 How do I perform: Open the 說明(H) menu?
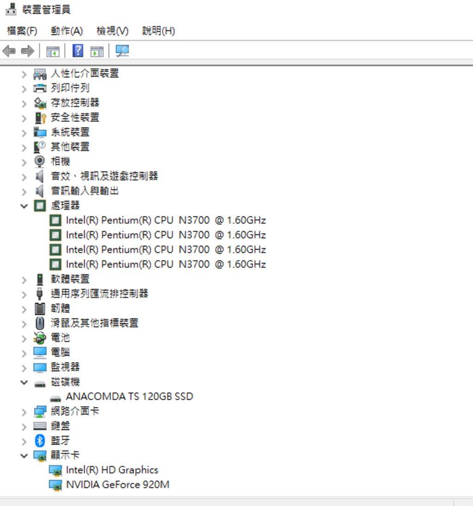pyautogui.click(x=159, y=31)
